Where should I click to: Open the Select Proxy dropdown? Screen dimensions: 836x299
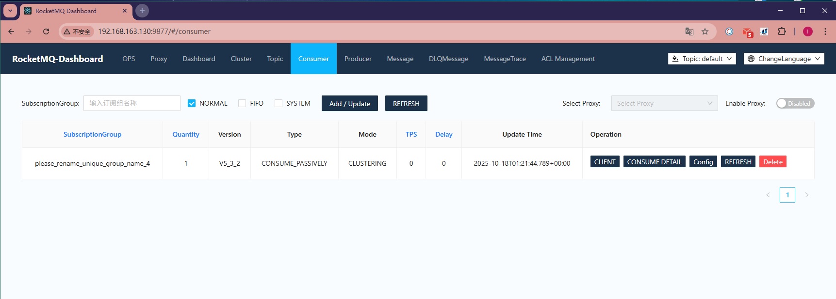(664, 103)
